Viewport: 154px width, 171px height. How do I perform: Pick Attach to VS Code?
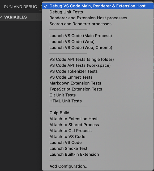point(98,137)
